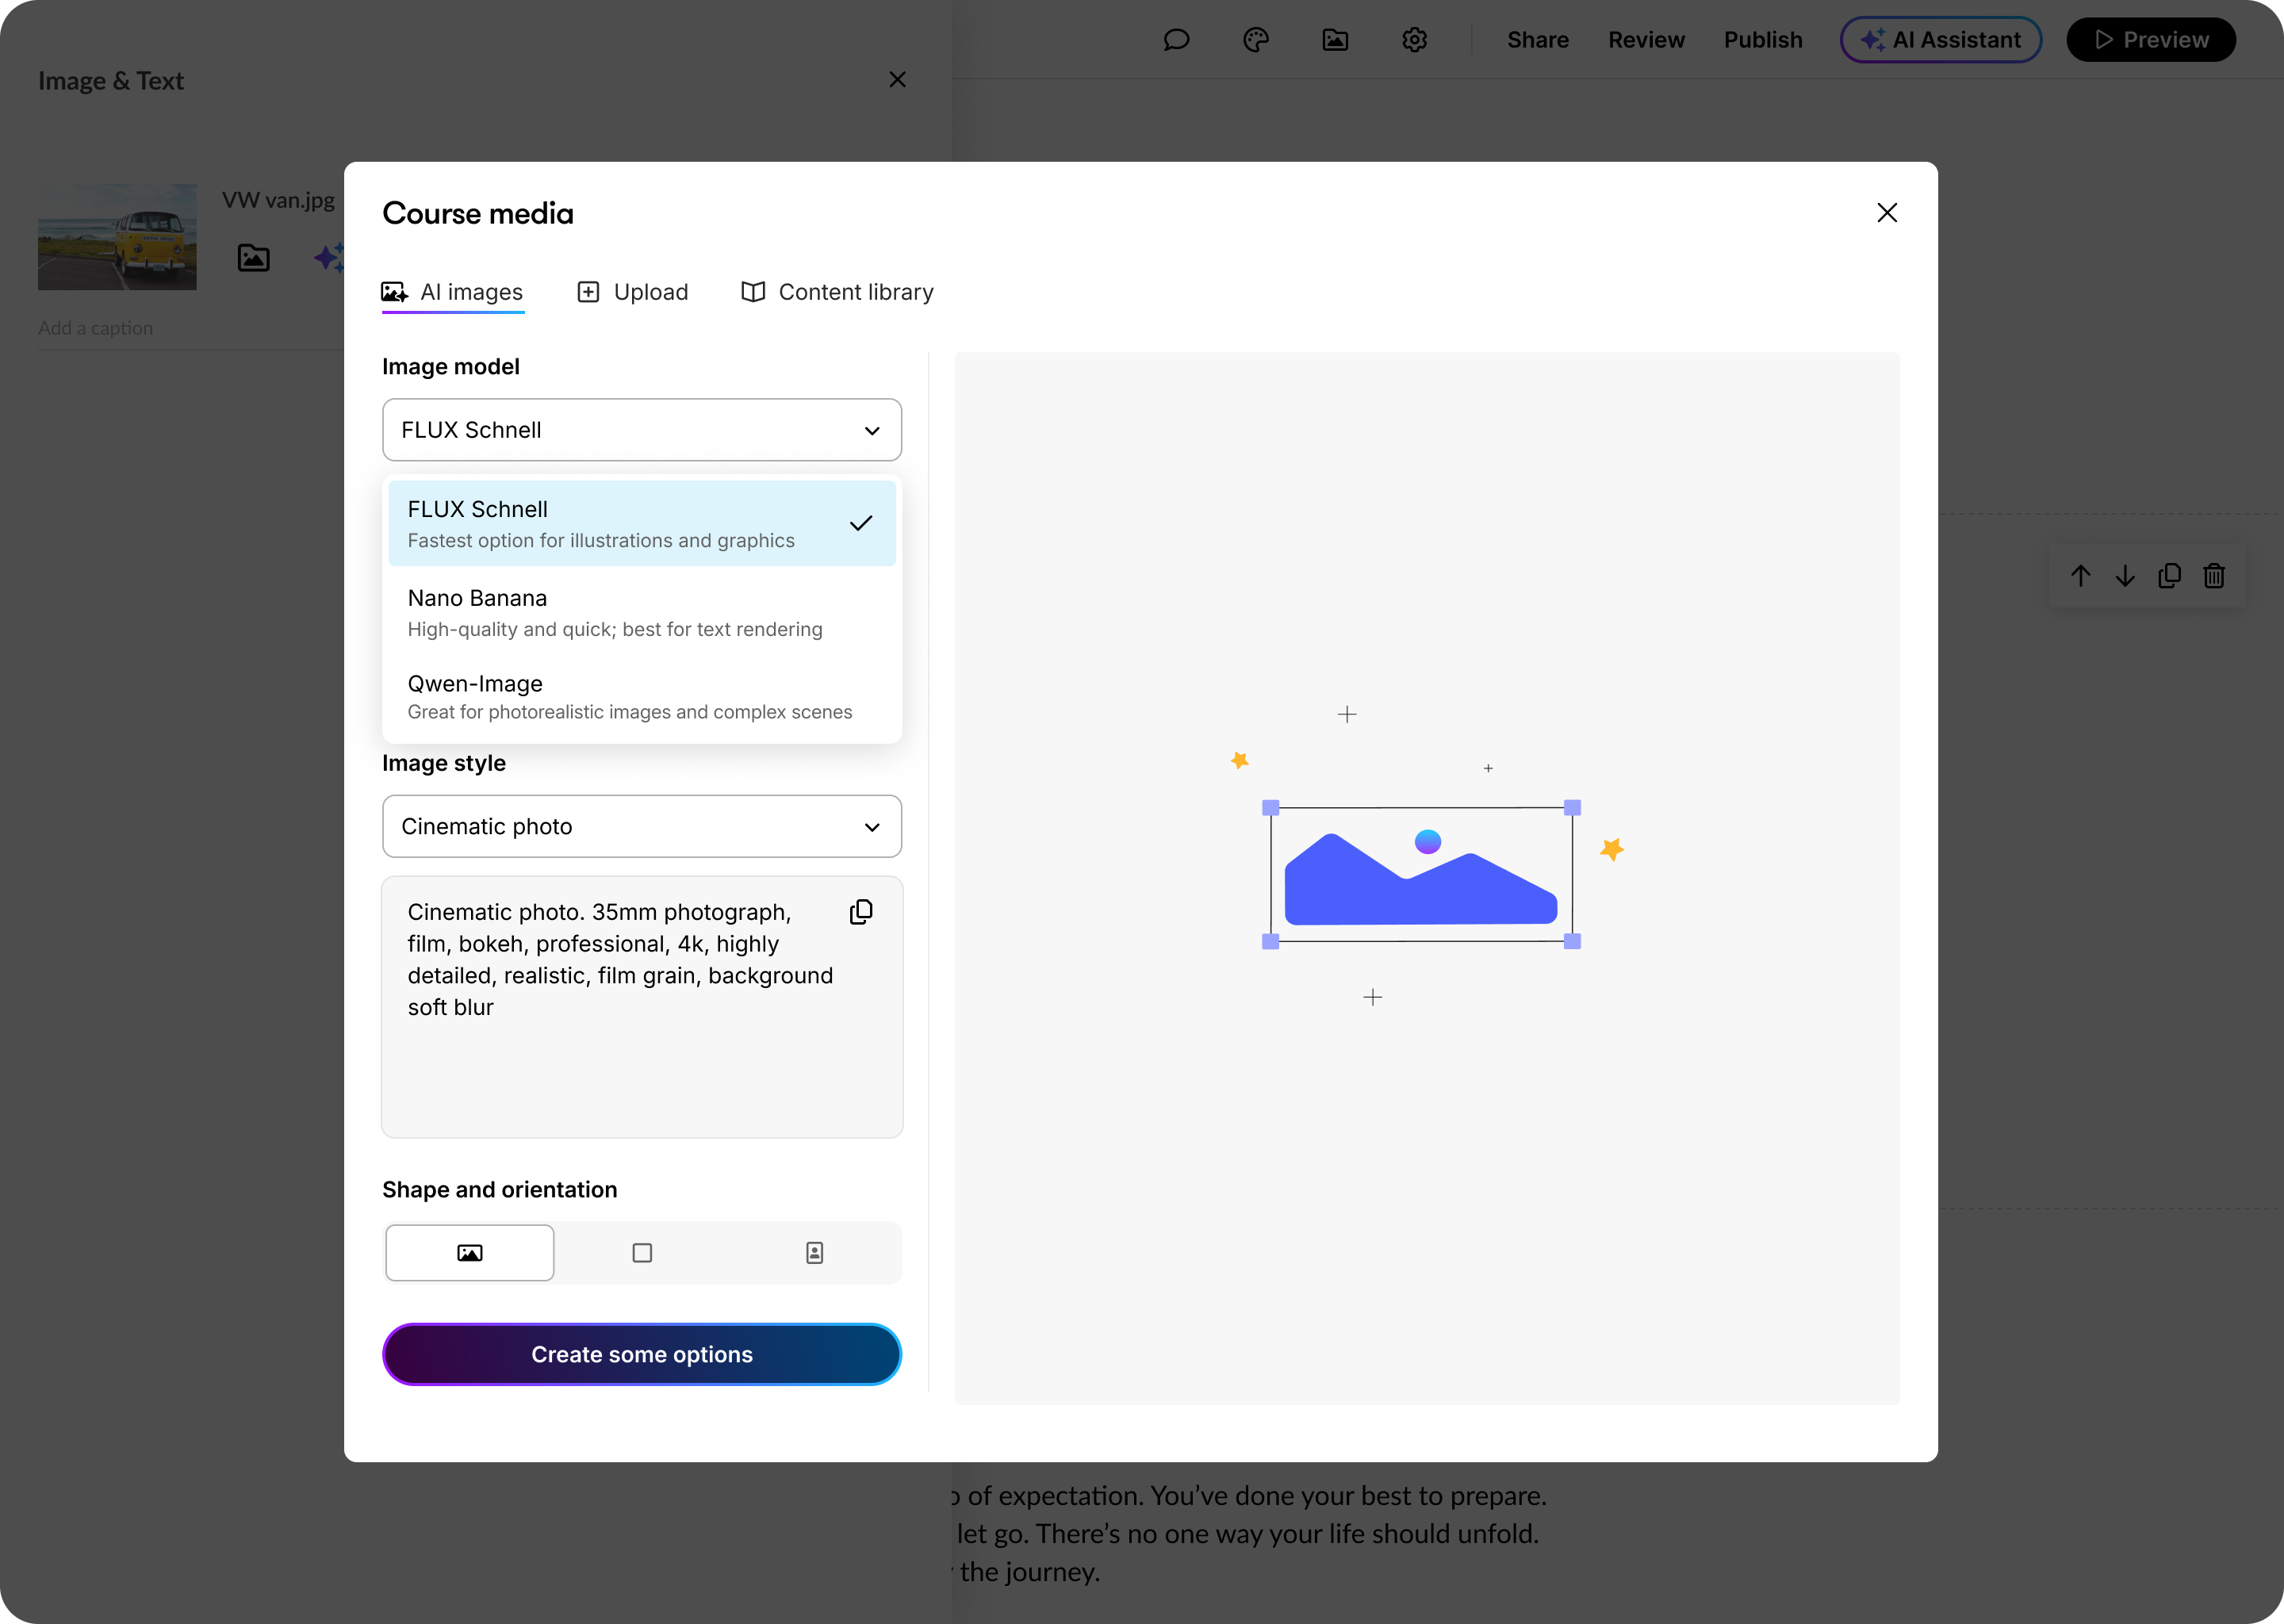Screen dimensions: 2284x1624
Task: Click the Create some options button
Action: pyautogui.click(x=641, y=1354)
